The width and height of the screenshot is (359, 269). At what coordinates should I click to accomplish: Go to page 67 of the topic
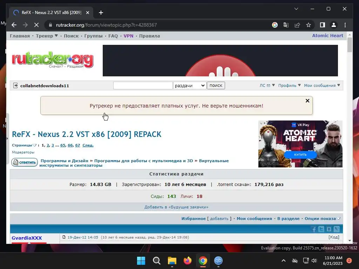(77, 145)
